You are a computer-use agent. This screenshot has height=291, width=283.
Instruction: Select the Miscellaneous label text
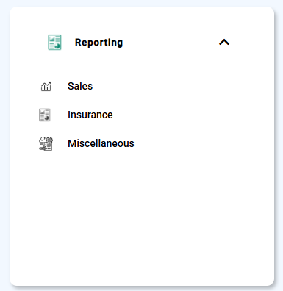tap(101, 143)
